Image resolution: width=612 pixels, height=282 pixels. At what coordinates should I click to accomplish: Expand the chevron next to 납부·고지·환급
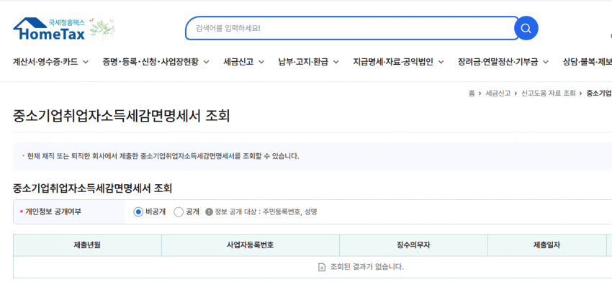tap(336, 62)
